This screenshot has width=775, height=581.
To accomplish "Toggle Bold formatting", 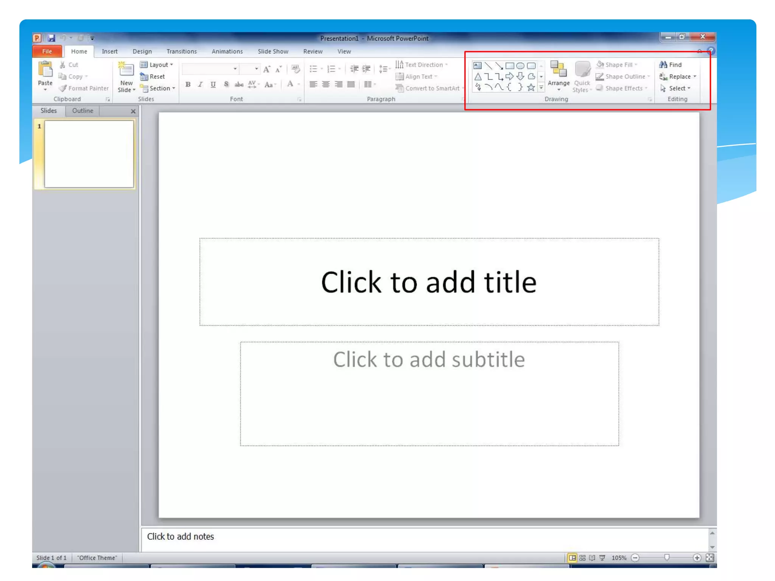I will [x=188, y=84].
